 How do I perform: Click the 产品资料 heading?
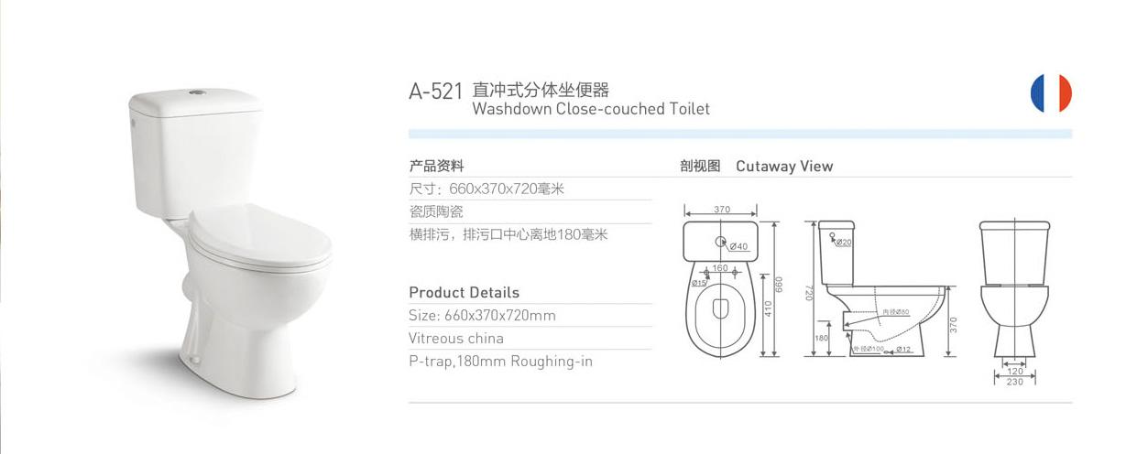(436, 167)
